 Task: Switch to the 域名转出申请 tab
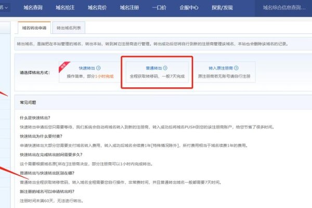(34, 28)
